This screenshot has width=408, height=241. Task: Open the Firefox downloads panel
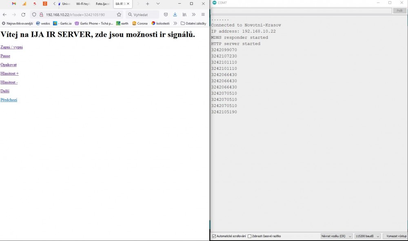coord(175,14)
